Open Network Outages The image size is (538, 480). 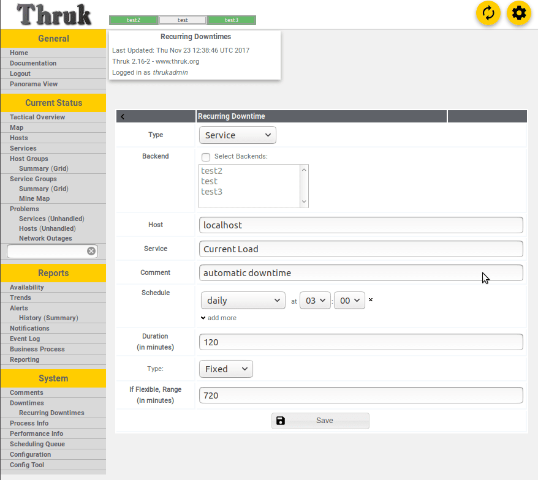pyautogui.click(x=45, y=238)
